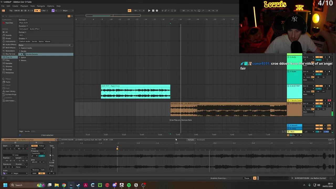Click the Pitch Shift filter tag
This screenshot has height=189, width=336.
pos(23,23)
